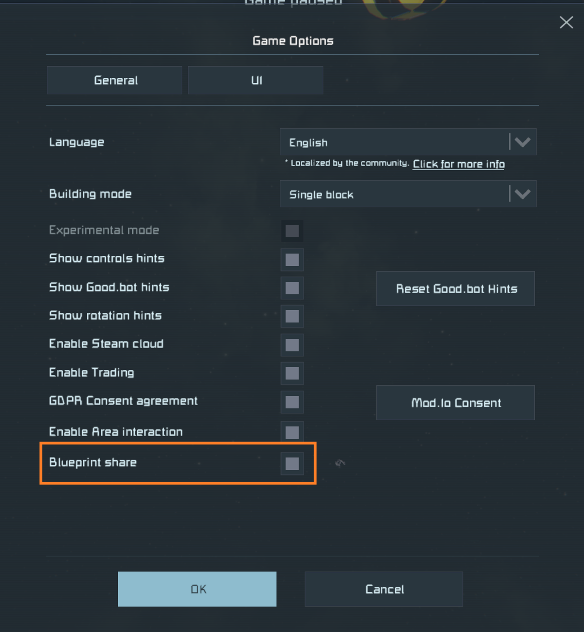Open the English language combo box

395,142
